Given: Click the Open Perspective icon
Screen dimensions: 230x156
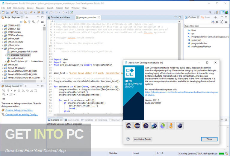Looking at the screenshot, I should pyautogui.click(x=217, y=12).
